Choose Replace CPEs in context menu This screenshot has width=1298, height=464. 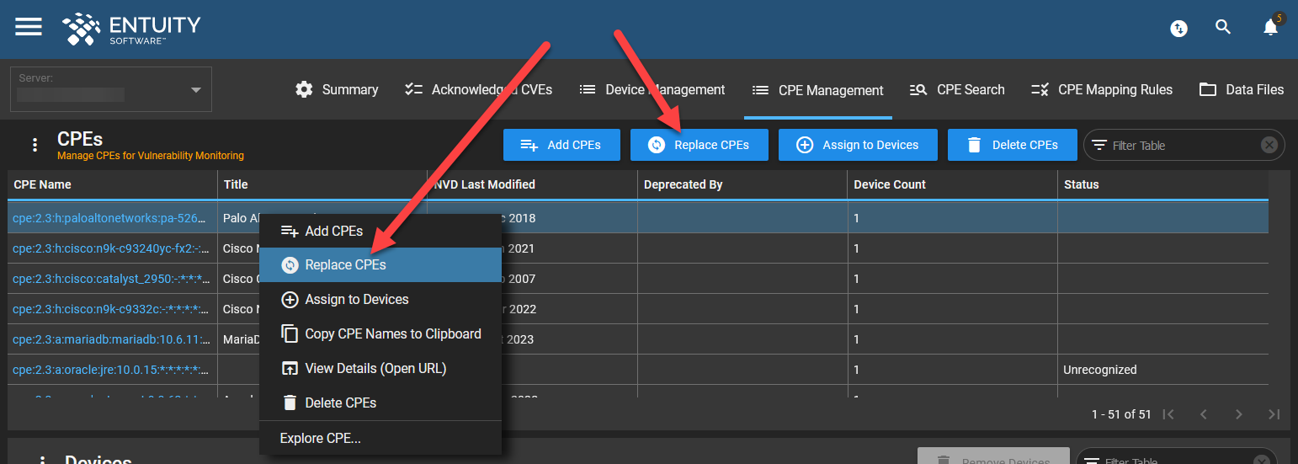click(x=380, y=264)
